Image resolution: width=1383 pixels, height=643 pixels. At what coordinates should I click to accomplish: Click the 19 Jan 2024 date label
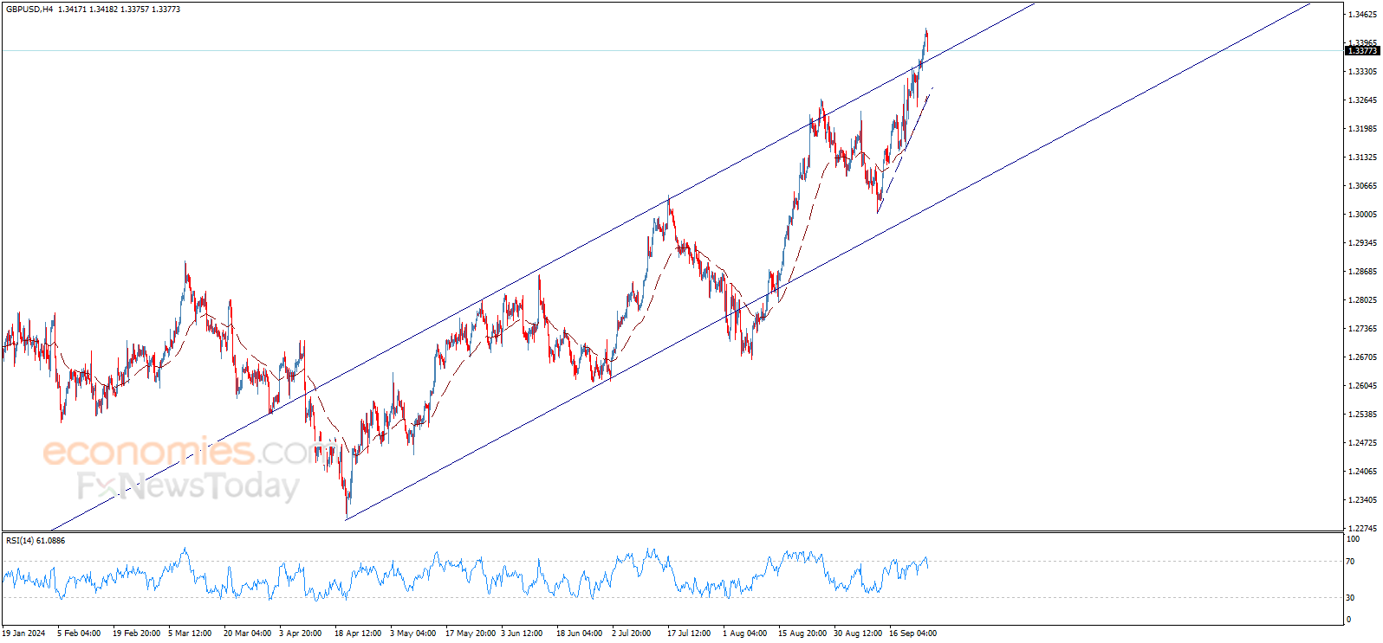23,633
